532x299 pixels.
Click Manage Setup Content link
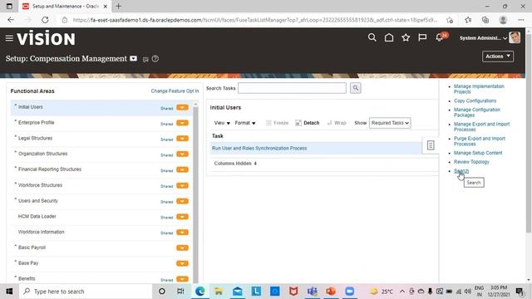[x=478, y=153]
